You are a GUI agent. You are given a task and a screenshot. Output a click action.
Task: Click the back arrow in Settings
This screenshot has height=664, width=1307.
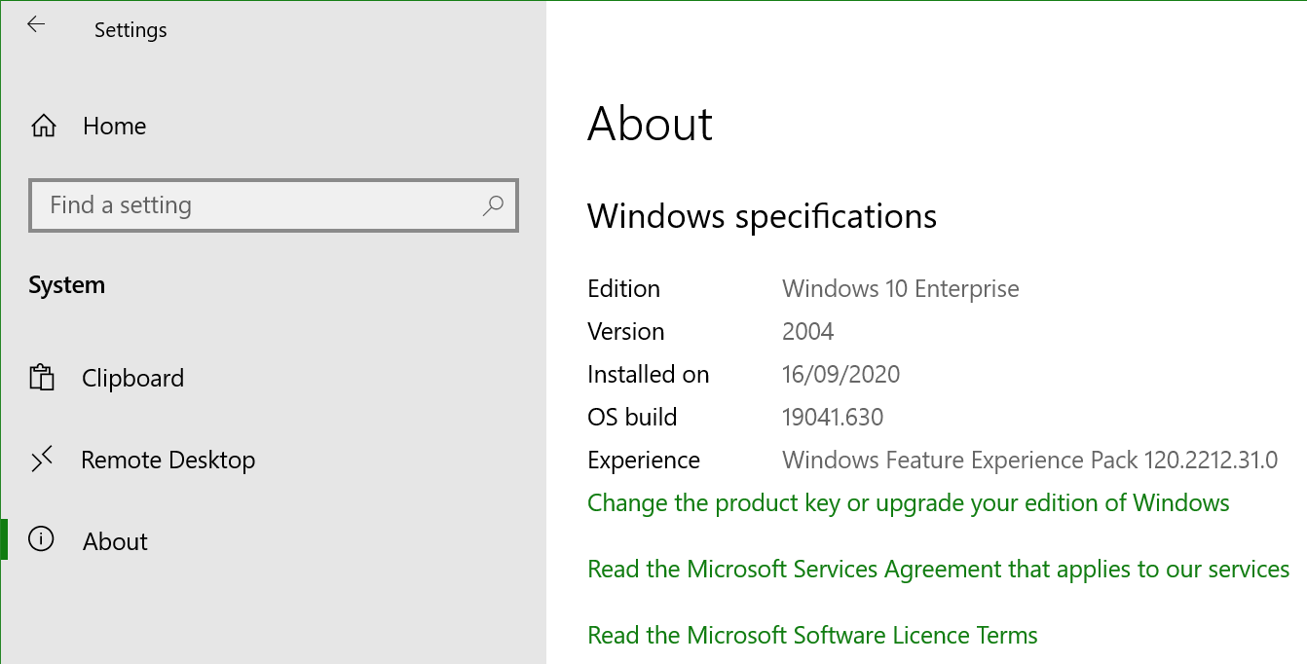36,26
